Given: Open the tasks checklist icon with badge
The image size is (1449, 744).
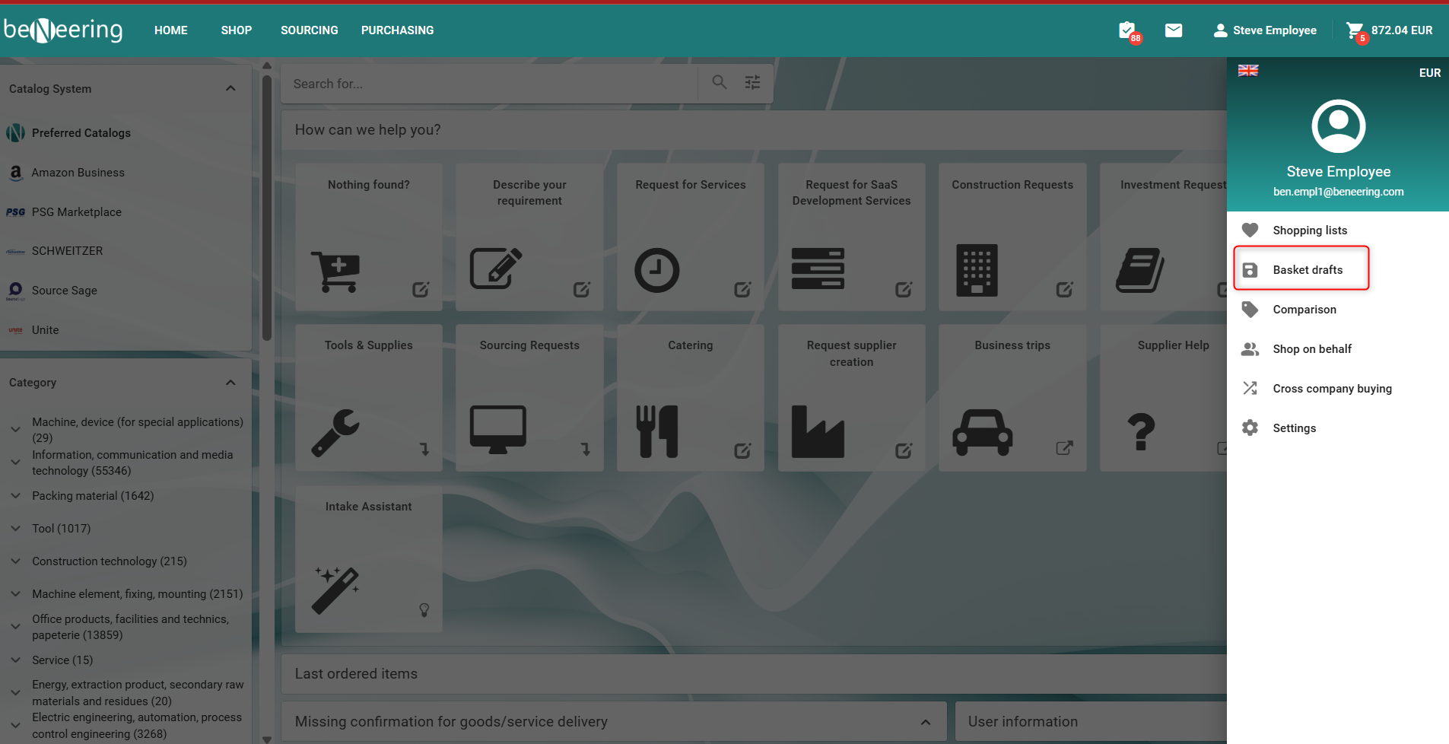Looking at the screenshot, I should click(1127, 30).
